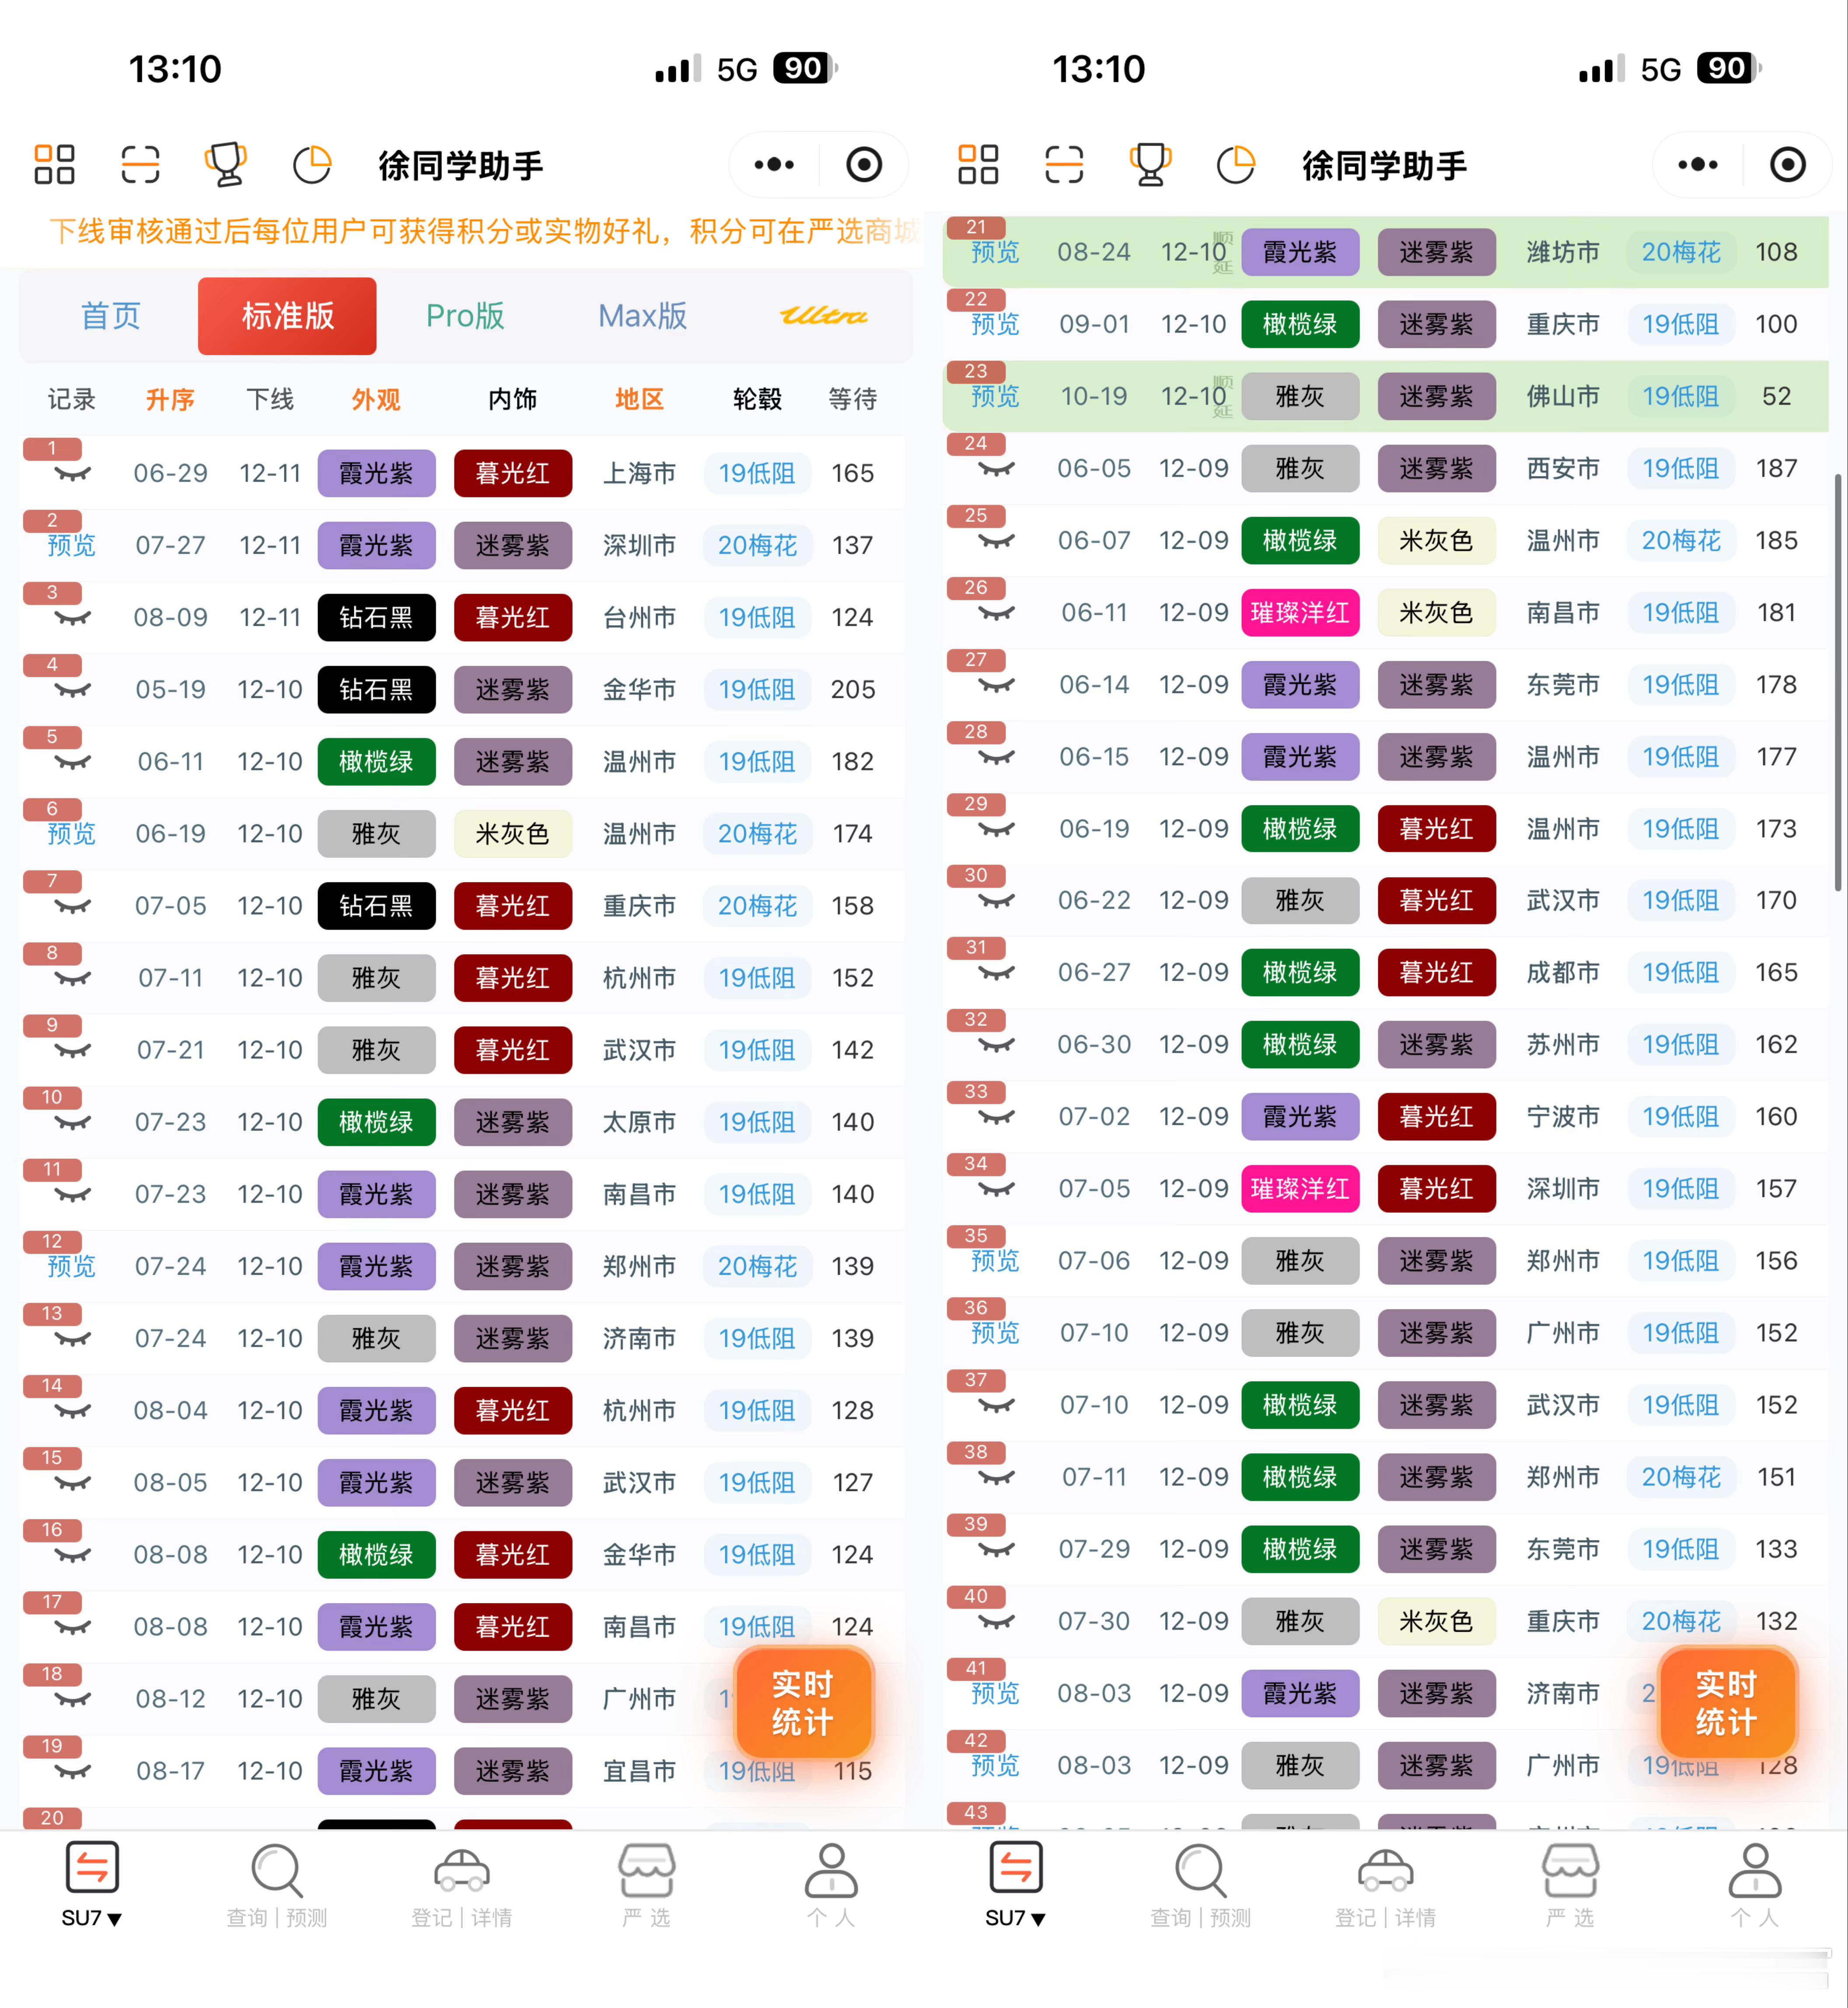This screenshot has height=2008, width=1848.
Task: Open the left pie chart statistics icon
Action: coord(312,165)
